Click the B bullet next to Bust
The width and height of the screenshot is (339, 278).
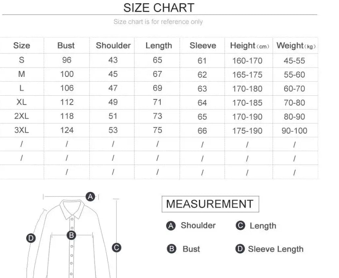[x=172, y=249]
